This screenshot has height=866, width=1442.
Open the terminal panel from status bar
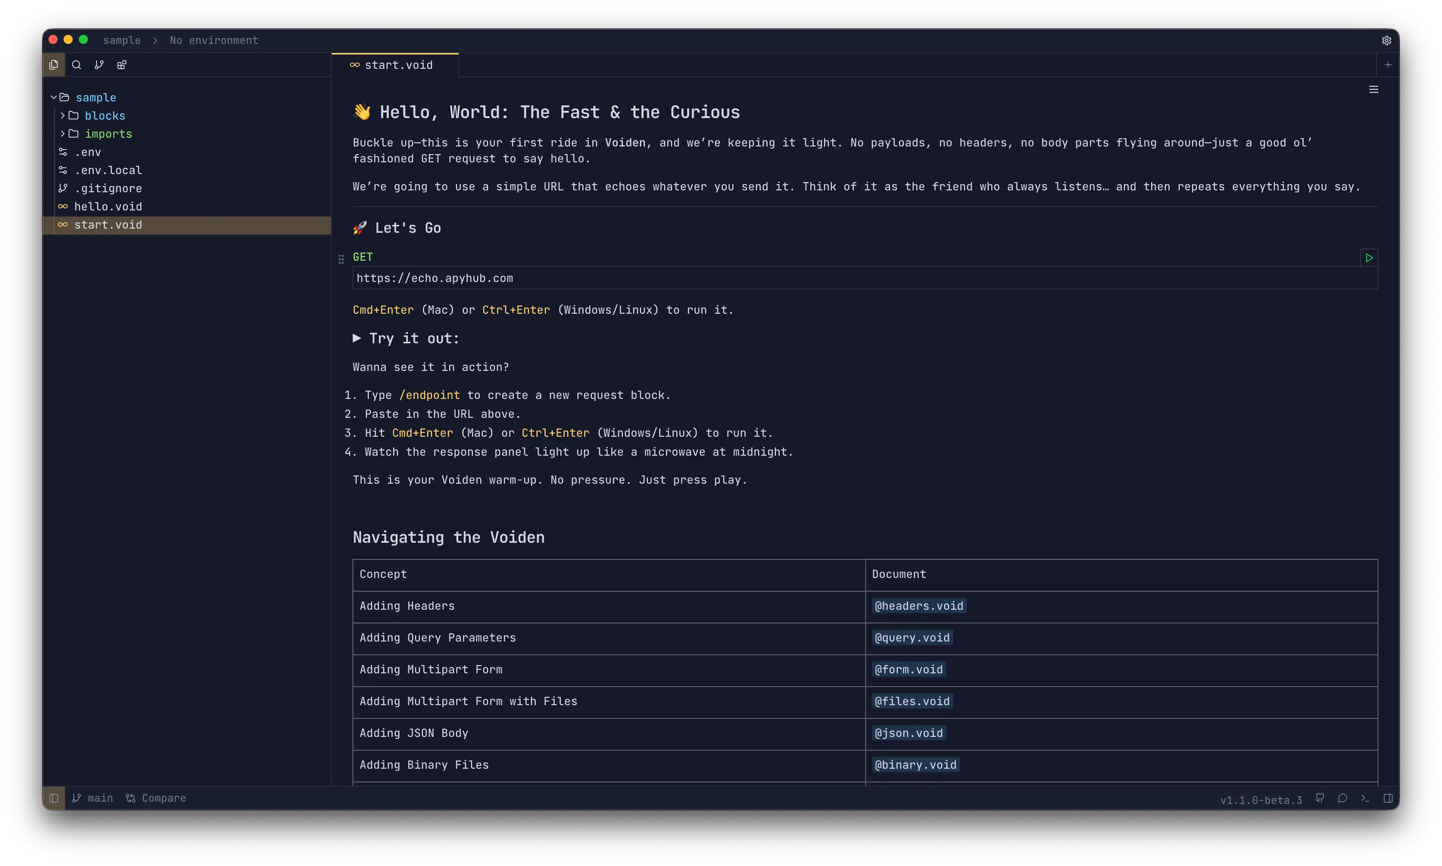[x=1365, y=798]
